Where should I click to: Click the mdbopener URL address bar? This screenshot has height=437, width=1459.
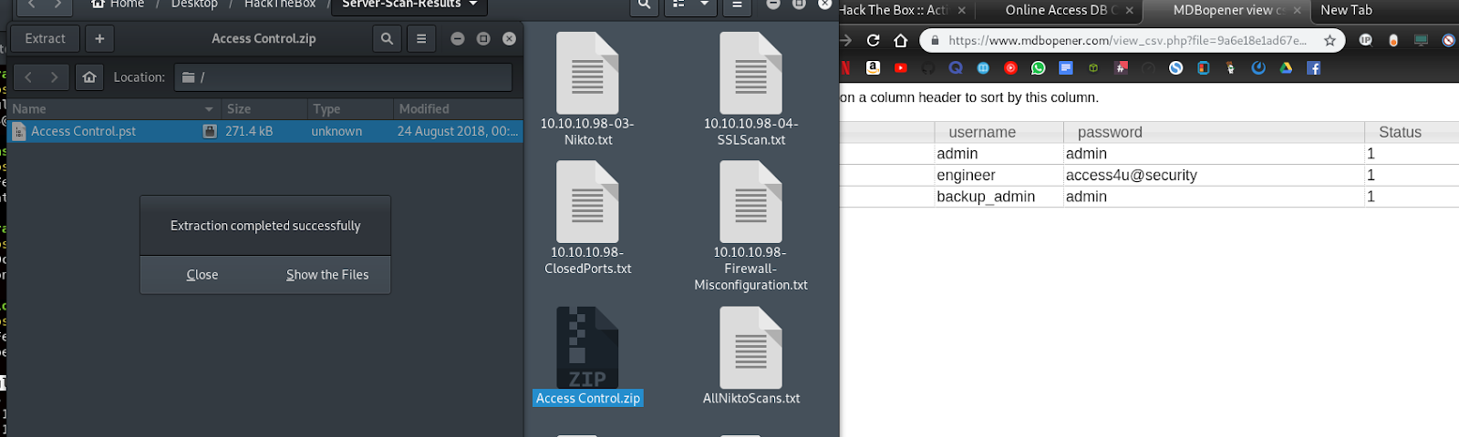(1126, 40)
